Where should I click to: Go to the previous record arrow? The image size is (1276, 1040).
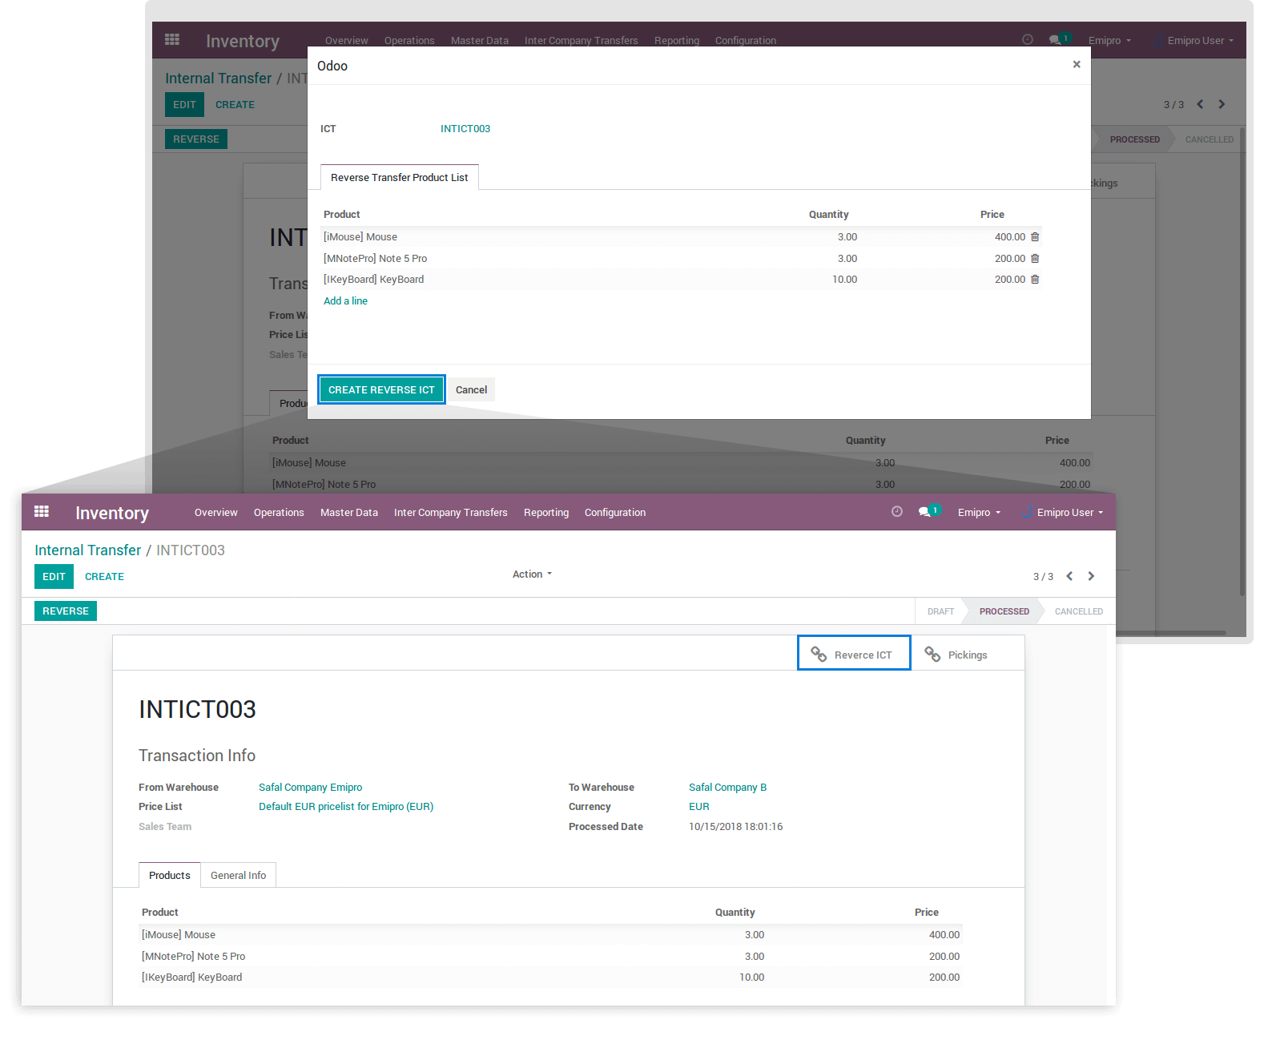pyautogui.click(x=1069, y=576)
